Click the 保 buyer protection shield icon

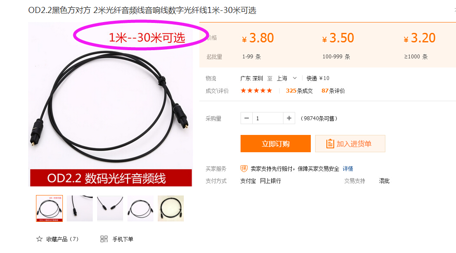tap(244, 169)
